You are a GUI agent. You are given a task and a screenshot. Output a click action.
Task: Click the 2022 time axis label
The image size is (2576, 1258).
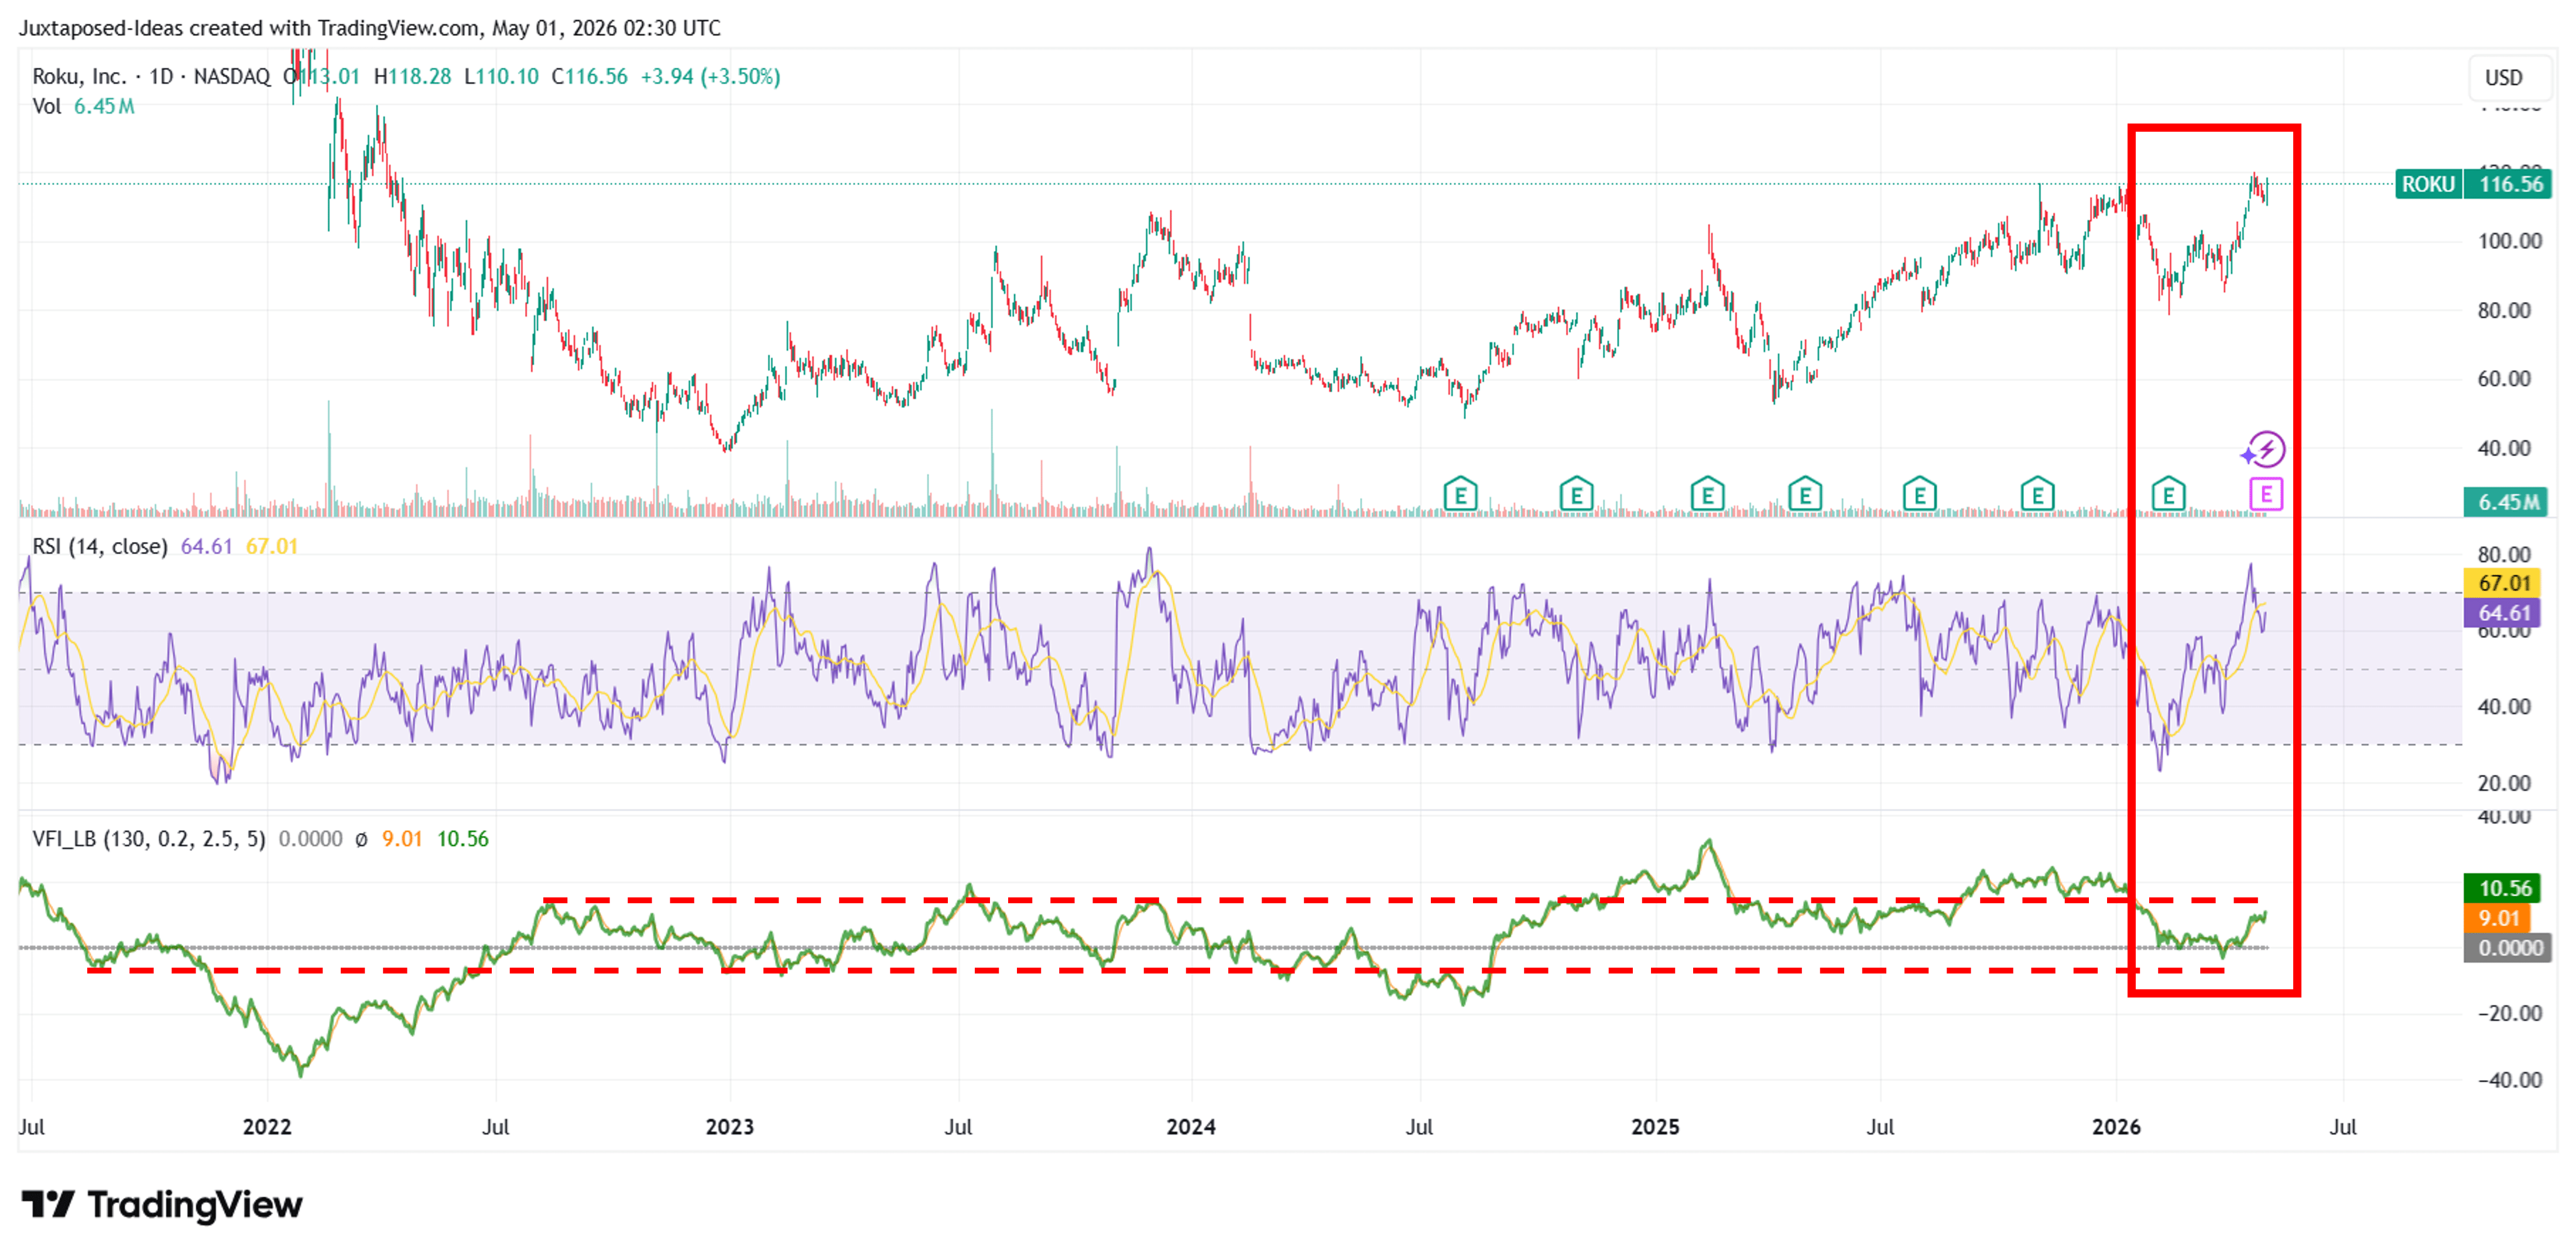(267, 1127)
